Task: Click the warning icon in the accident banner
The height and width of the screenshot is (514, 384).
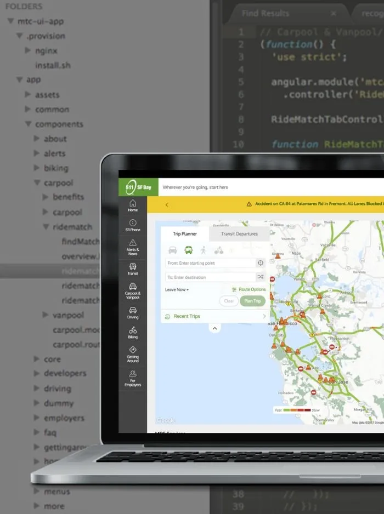Action: (249, 204)
